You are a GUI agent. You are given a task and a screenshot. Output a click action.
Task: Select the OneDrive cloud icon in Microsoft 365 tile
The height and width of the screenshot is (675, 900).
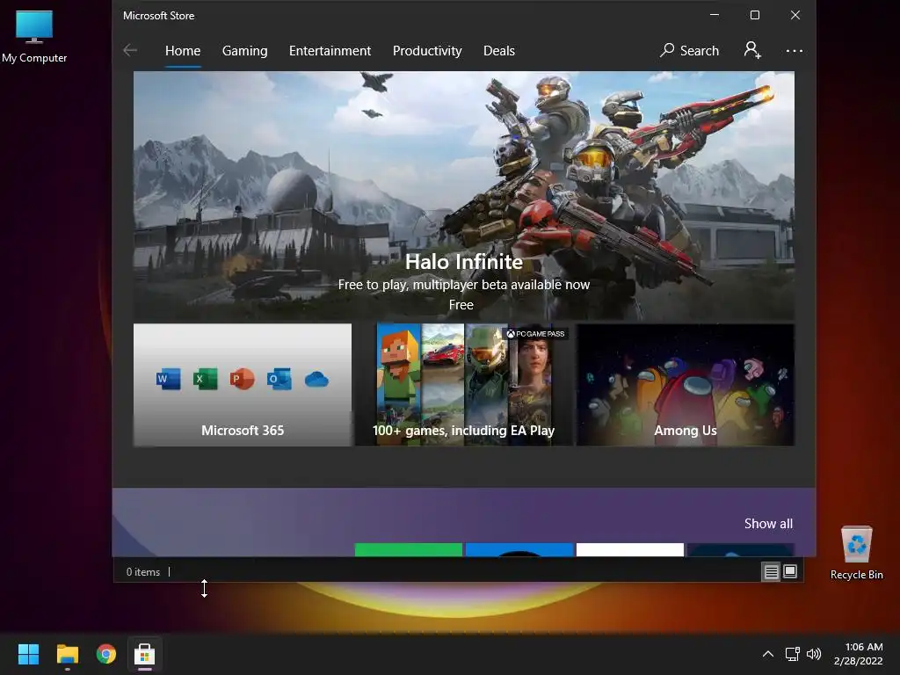(x=316, y=380)
